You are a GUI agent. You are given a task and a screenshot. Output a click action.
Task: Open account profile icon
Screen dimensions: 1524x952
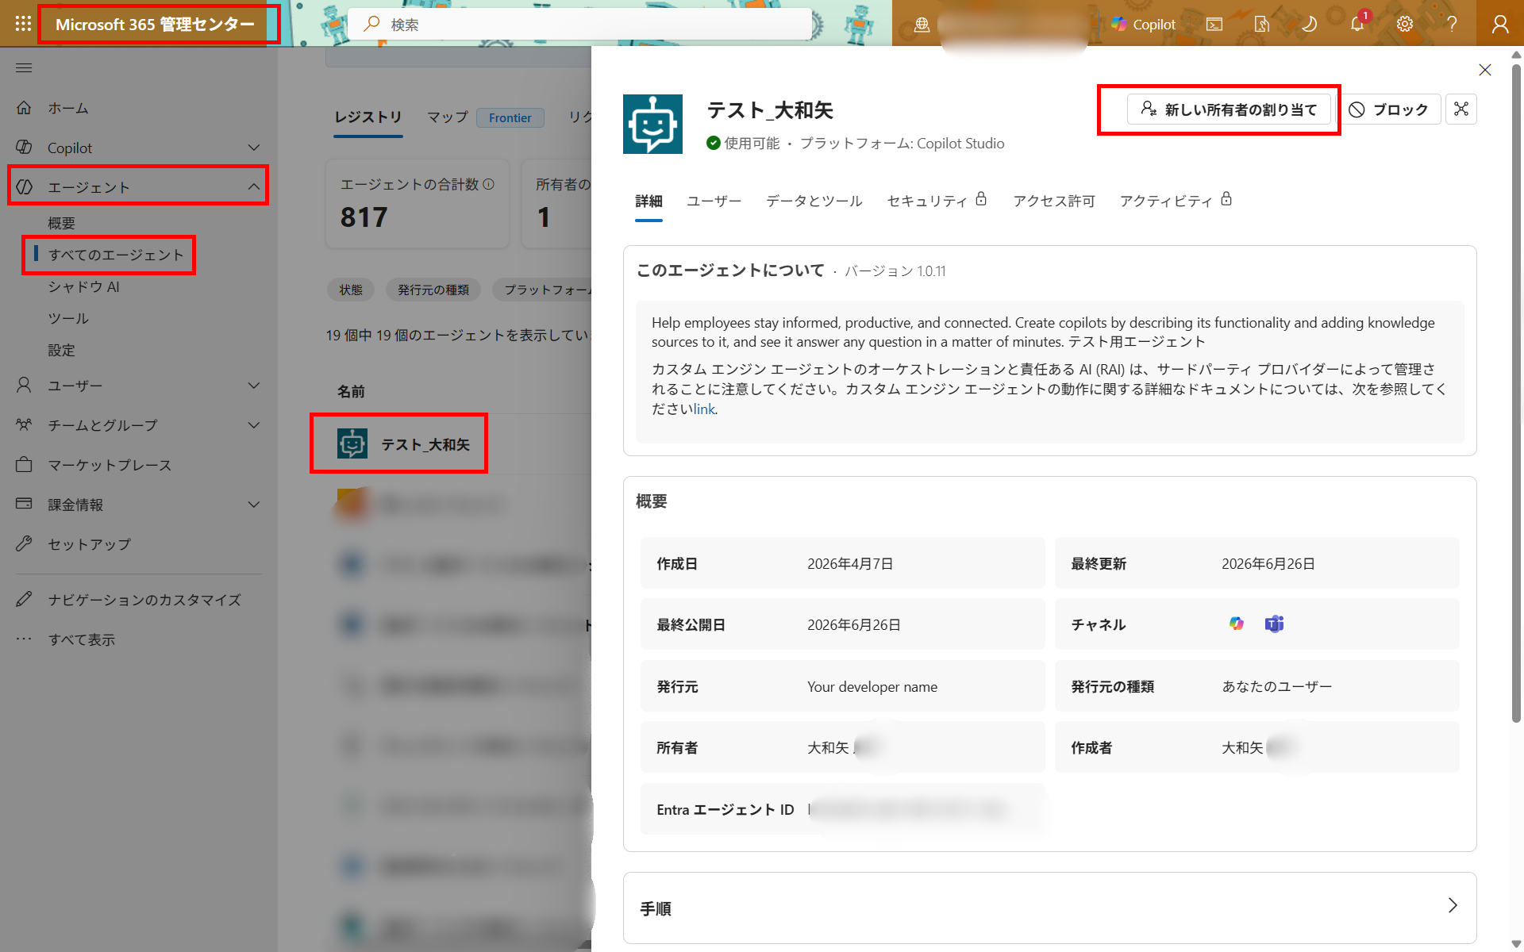tap(1500, 25)
